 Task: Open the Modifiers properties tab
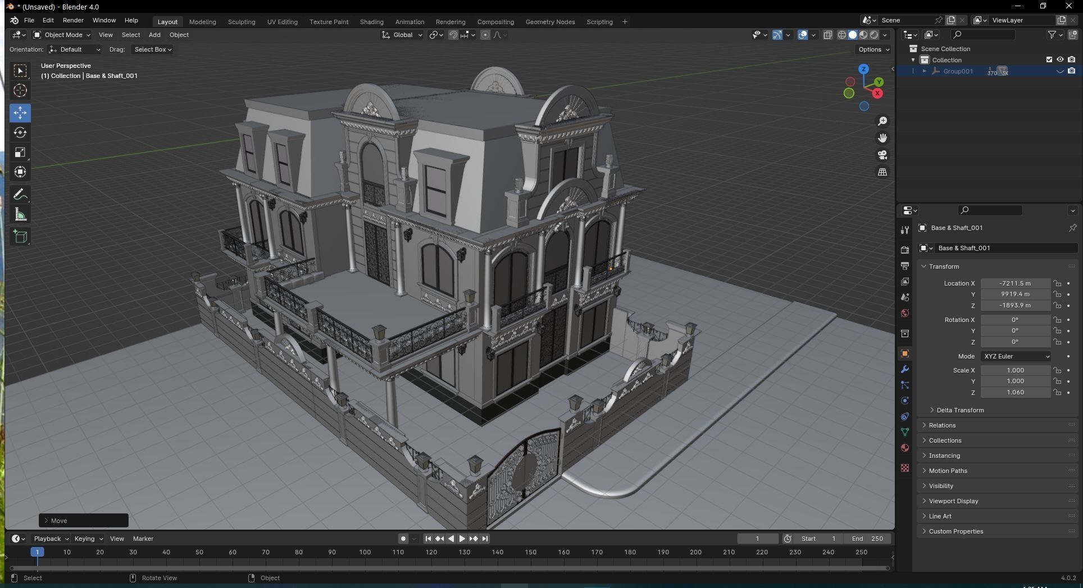pyautogui.click(x=905, y=369)
